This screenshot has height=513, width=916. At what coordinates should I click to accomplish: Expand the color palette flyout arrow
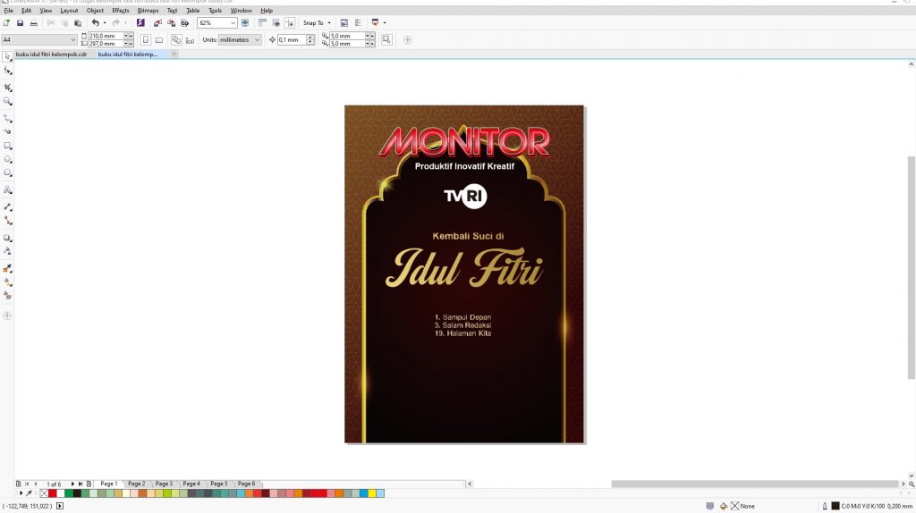21,493
